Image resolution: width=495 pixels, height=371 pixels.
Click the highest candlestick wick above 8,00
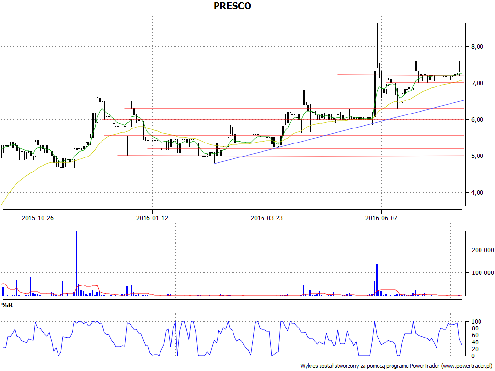(377, 30)
